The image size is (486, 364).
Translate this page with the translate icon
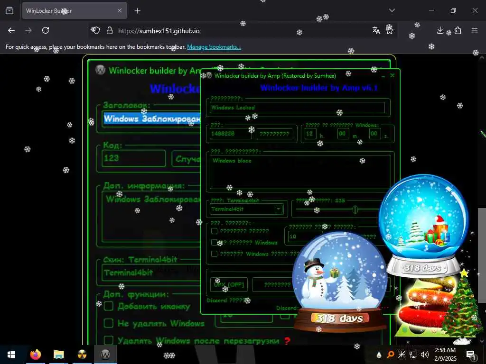point(376,30)
